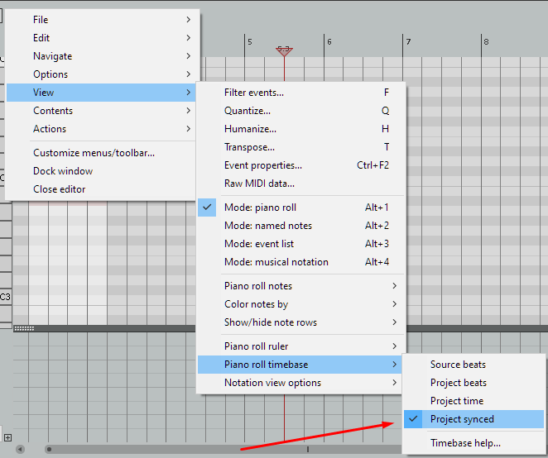Click the horizontal scrollbar's left arrow

coord(20,450)
